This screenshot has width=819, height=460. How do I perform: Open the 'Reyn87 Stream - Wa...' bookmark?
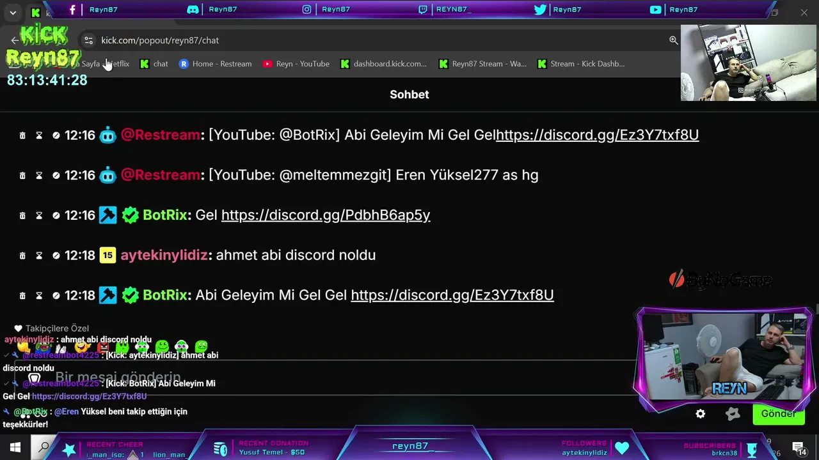pyautogui.click(x=482, y=64)
